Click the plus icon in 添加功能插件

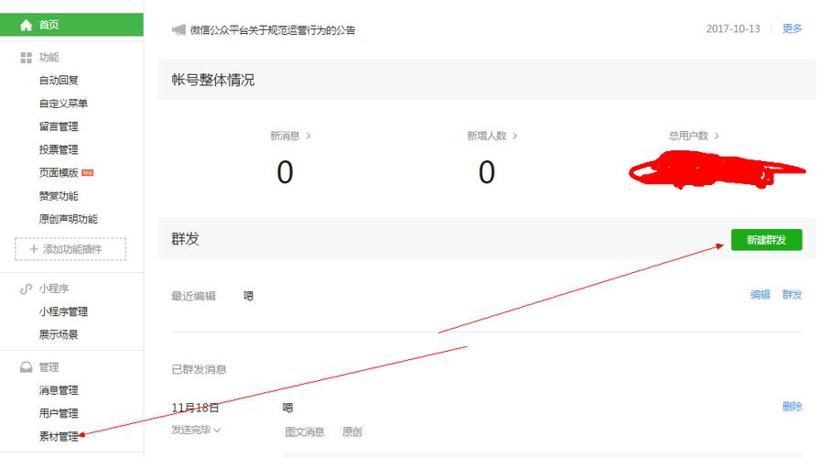pos(33,249)
